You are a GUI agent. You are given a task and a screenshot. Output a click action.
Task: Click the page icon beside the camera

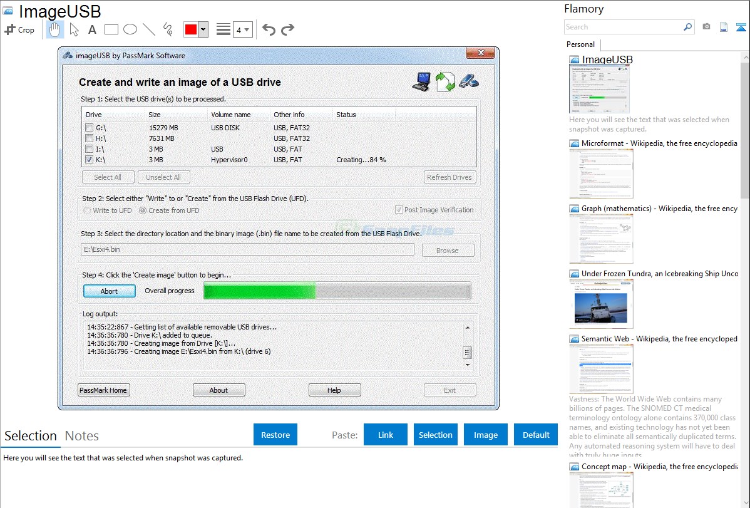[724, 27]
